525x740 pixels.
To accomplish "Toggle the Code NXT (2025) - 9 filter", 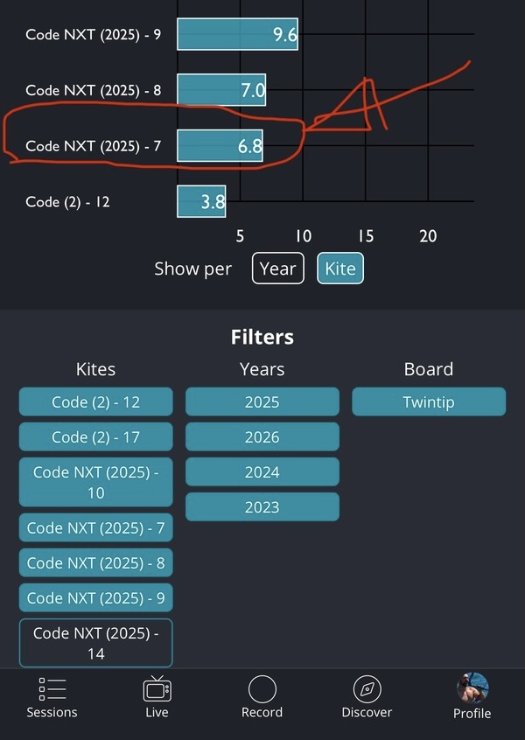I will click(95, 598).
